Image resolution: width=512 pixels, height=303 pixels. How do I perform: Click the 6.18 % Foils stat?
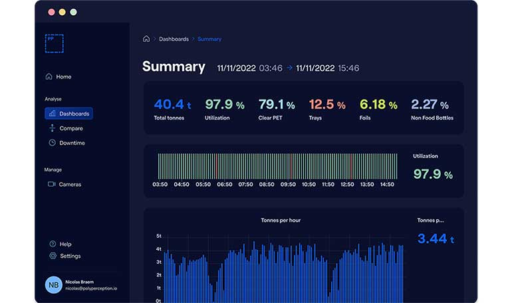(x=378, y=109)
